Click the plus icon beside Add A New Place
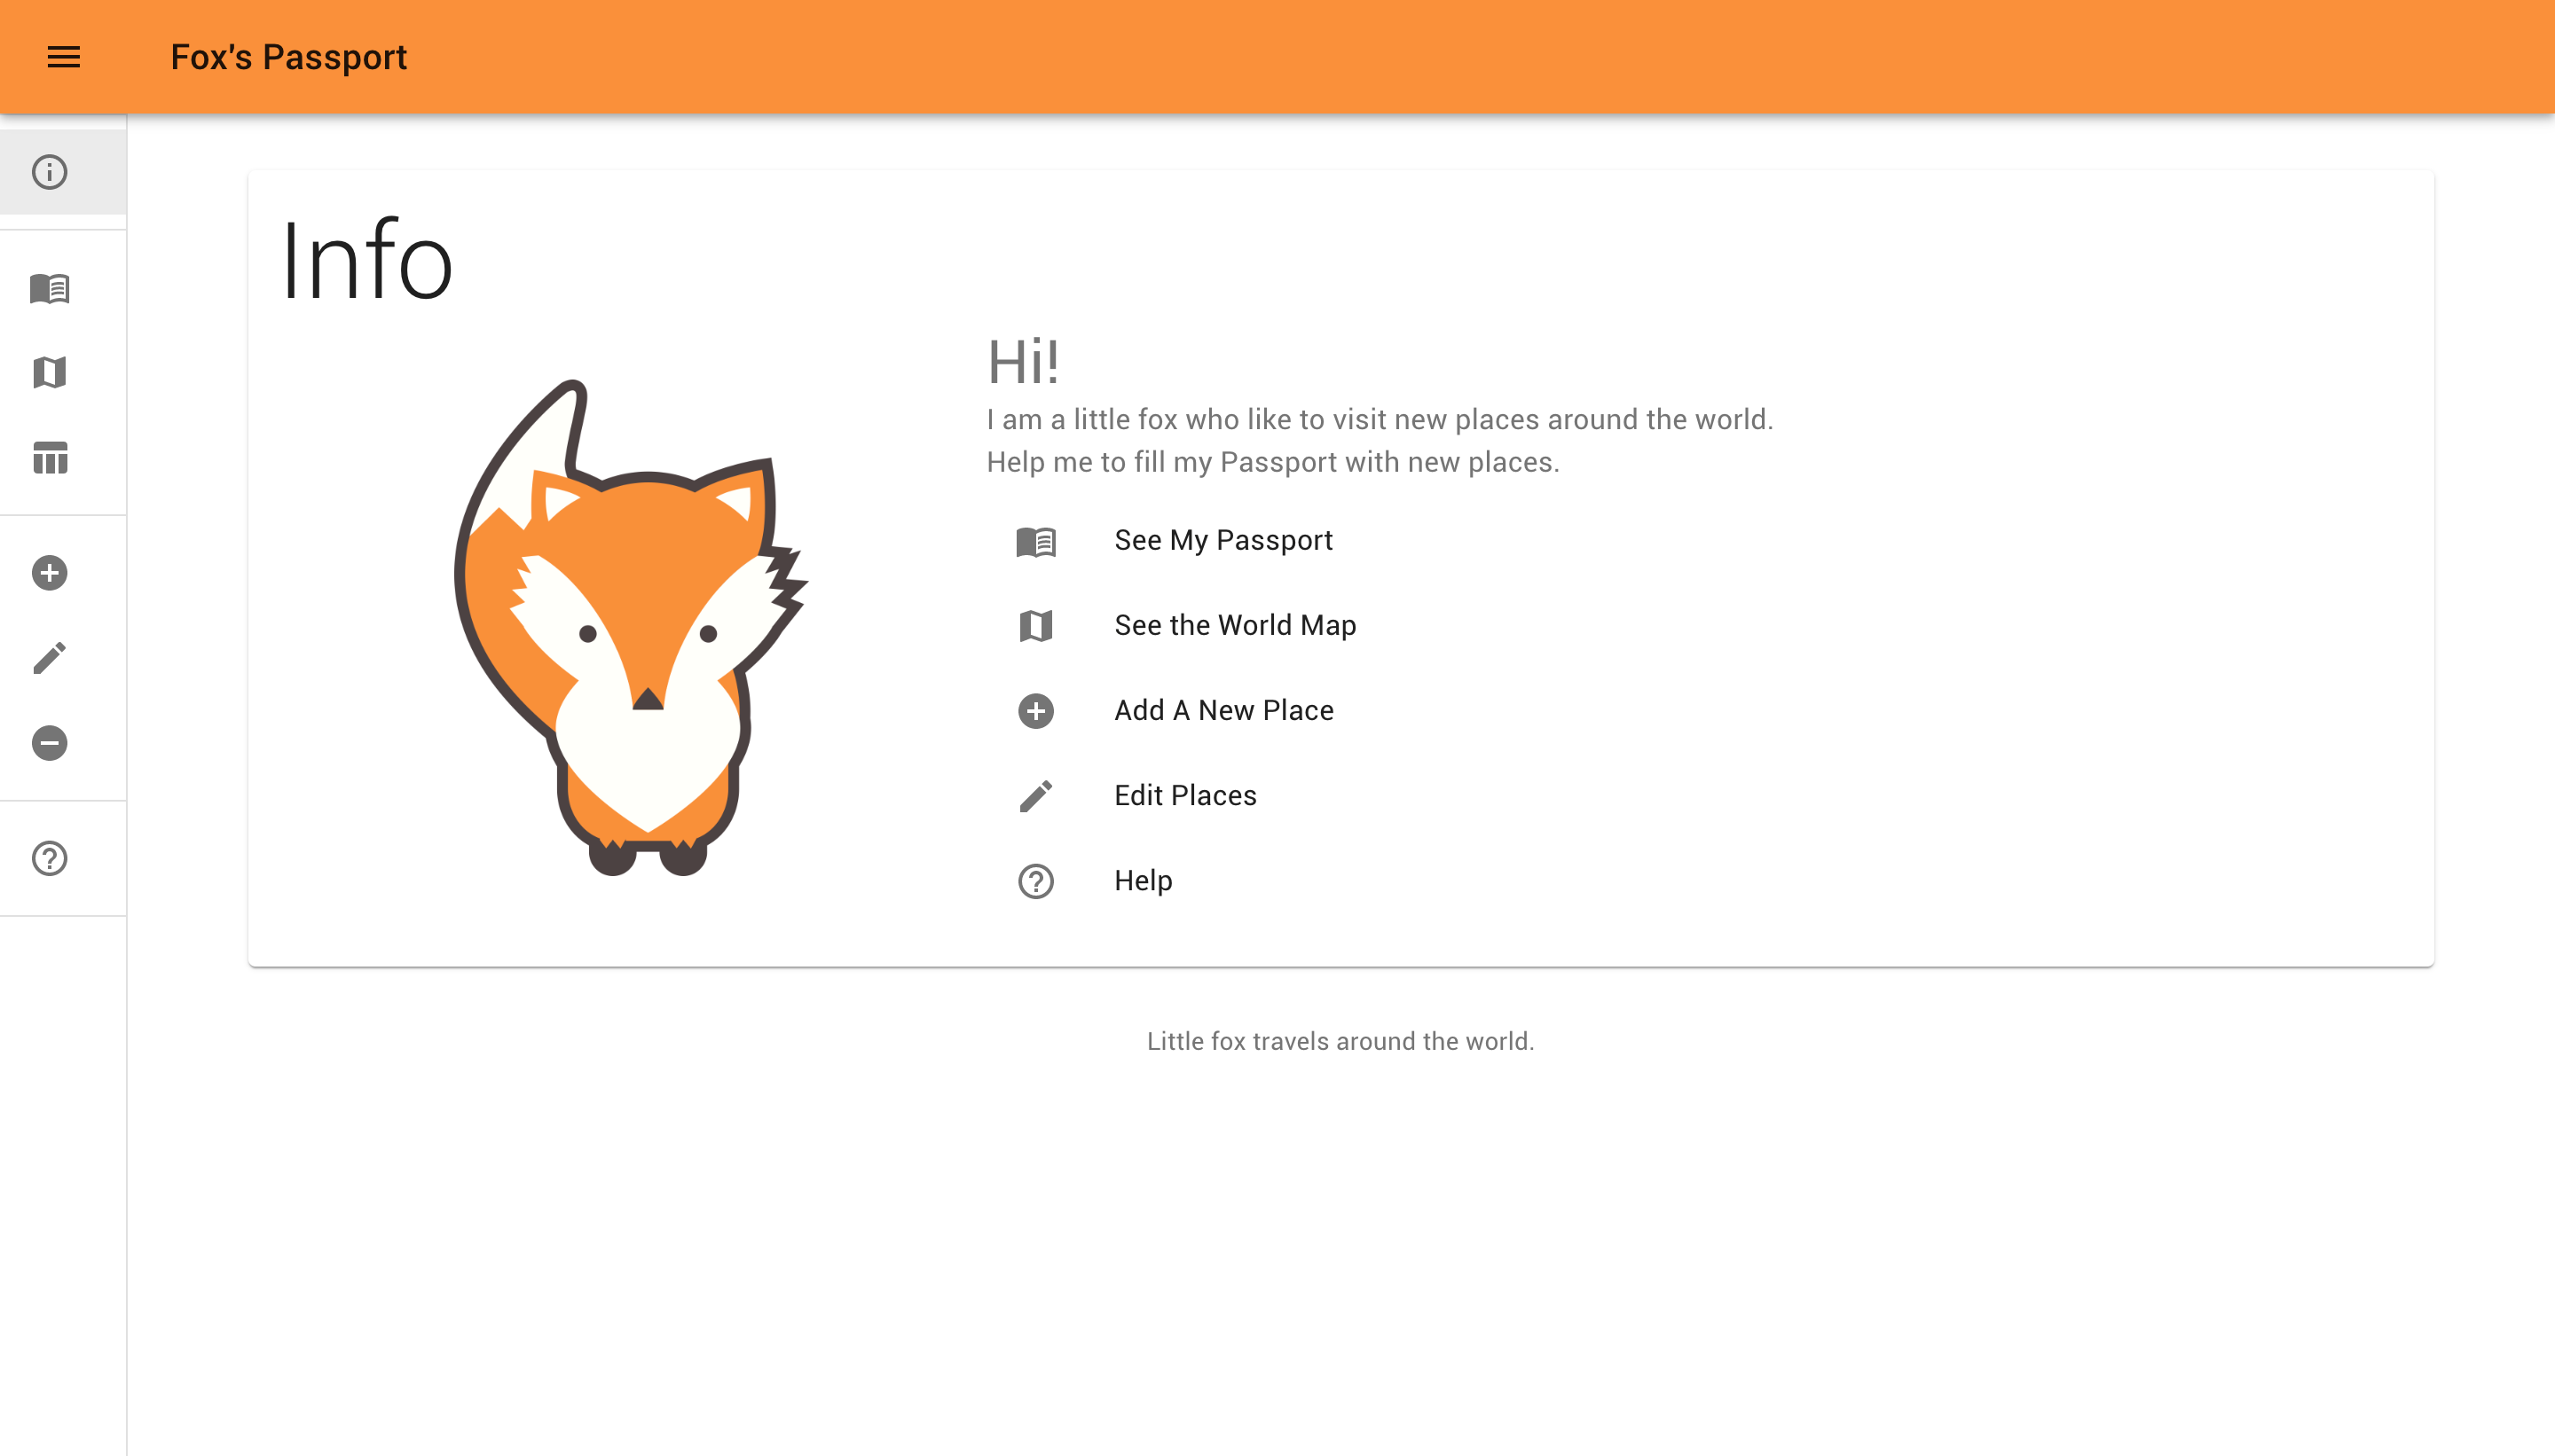The image size is (2555, 1456). 1035,712
